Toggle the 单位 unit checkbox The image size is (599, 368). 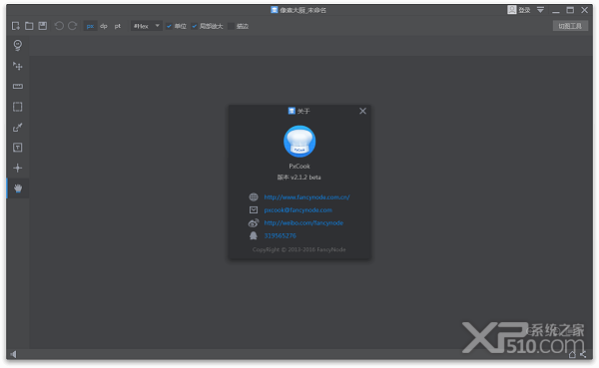point(169,26)
